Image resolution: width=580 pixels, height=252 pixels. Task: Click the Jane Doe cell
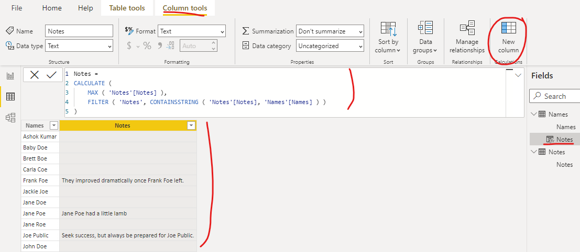coord(40,202)
